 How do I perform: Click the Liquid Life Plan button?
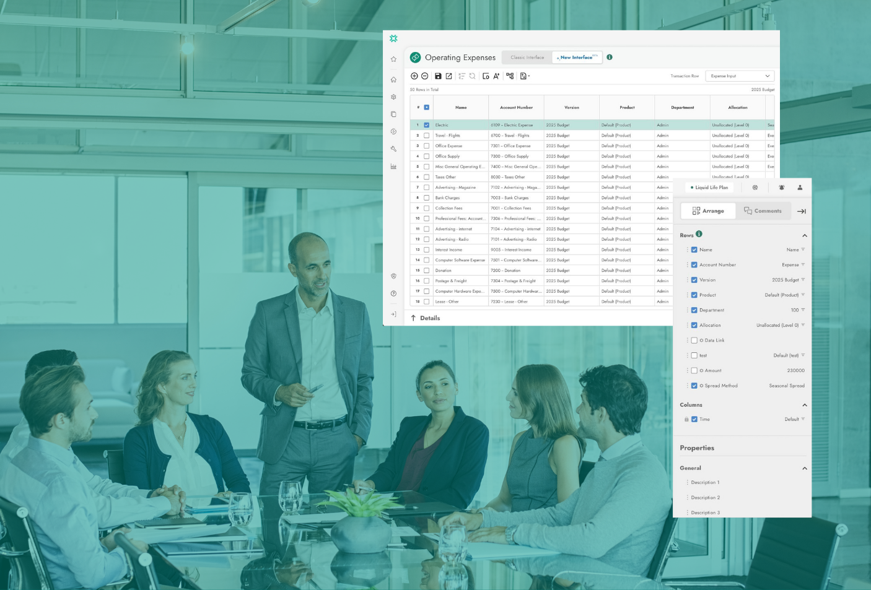(708, 187)
